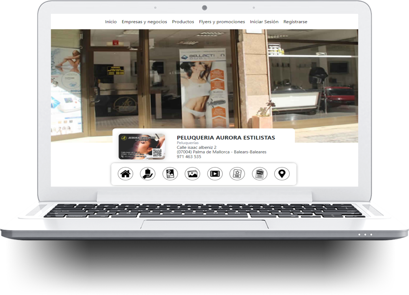409x295 pixels.
Task: Click Iniciar Sesión to log in
Action: pos(264,22)
